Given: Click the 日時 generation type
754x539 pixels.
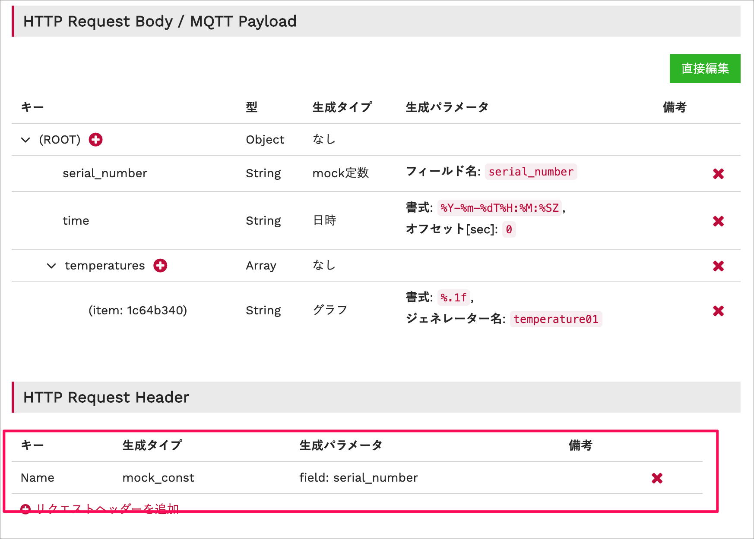Looking at the screenshot, I should coord(325,221).
